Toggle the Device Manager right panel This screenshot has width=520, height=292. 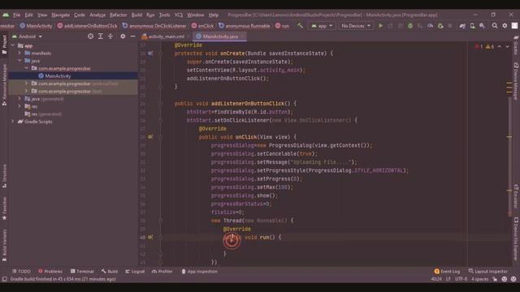pyautogui.click(x=516, y=81)
